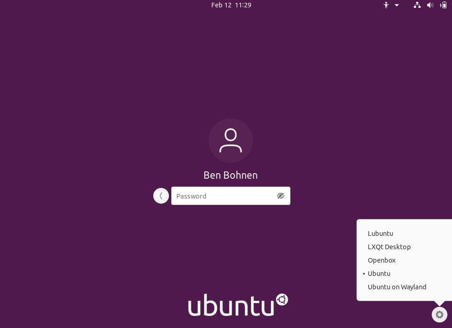Select the Ubuntu session radio option
This screenshot has width=452, height=328.
[x=379, y=274]
